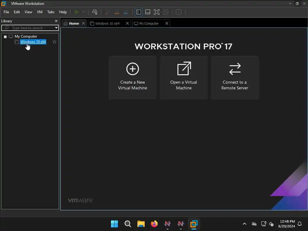
Task: Open the Help menu
Action: coord(63,12)
